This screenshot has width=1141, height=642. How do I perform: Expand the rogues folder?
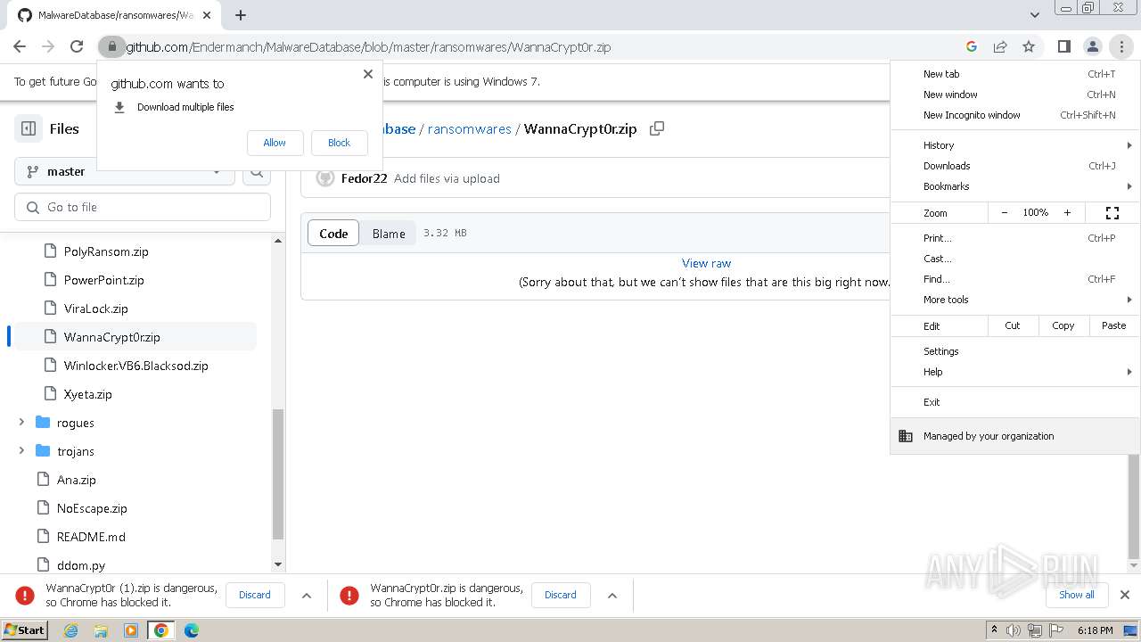click(x=21, y=423)
